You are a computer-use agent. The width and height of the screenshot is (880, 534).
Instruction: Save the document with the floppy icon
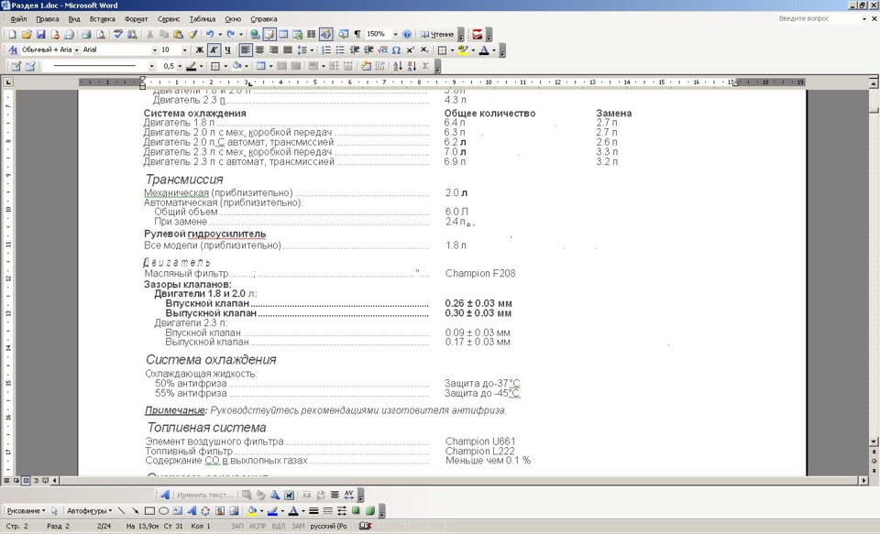41,34
